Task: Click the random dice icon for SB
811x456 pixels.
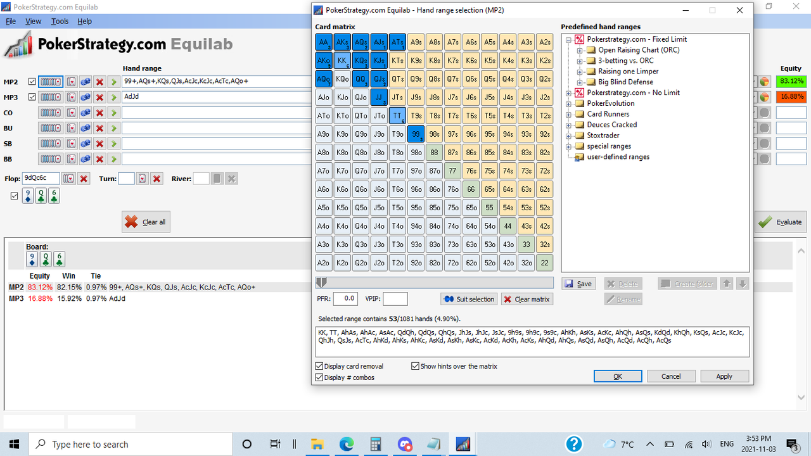Action: pos(85,143)
